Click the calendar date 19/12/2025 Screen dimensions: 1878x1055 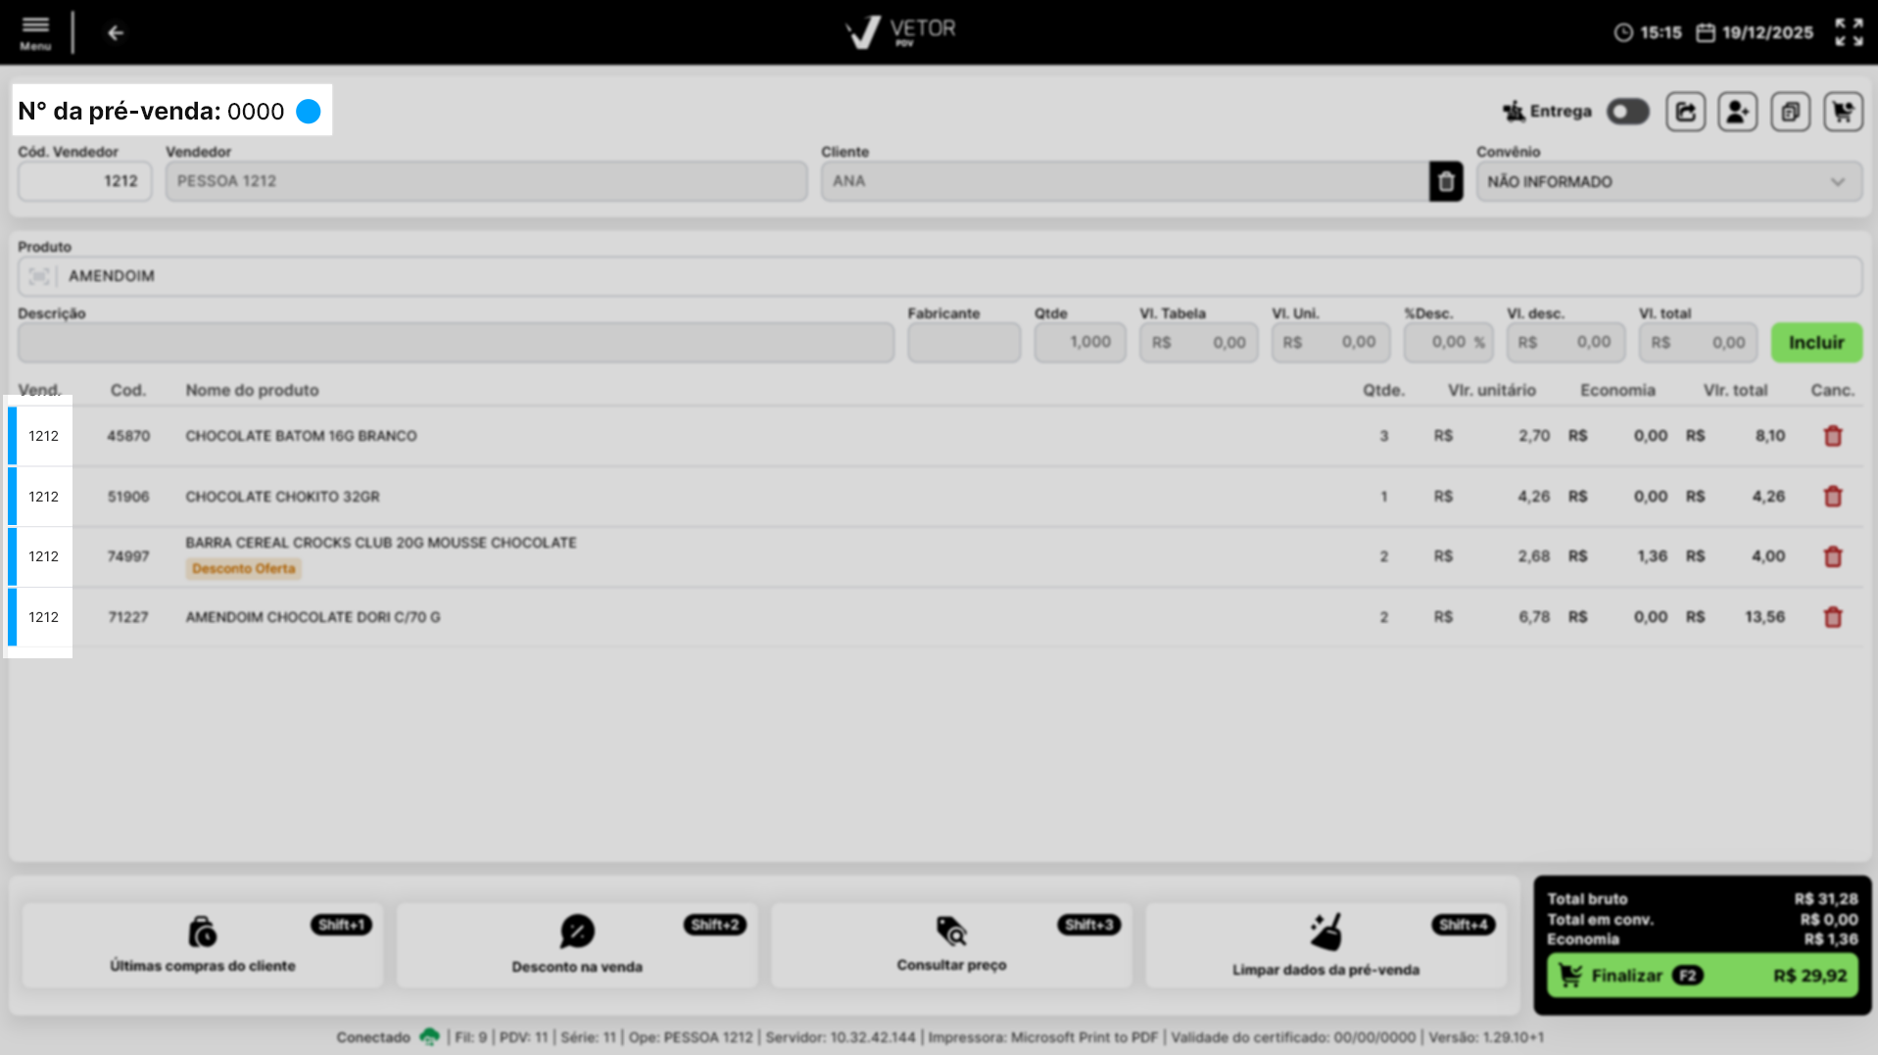click(1755, 32)
